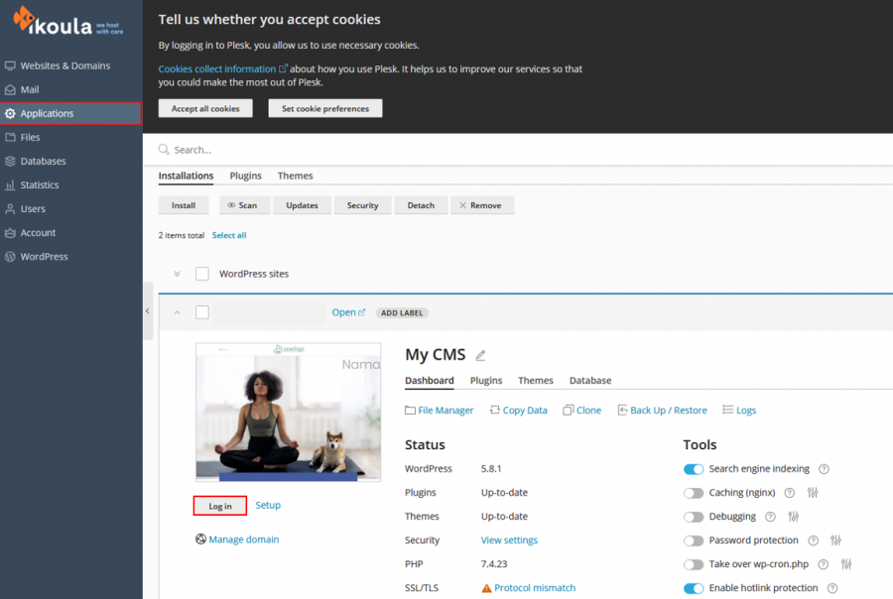
Task: Open File Manager for the site
Action: pyautogui.click(x=440, y=411)
